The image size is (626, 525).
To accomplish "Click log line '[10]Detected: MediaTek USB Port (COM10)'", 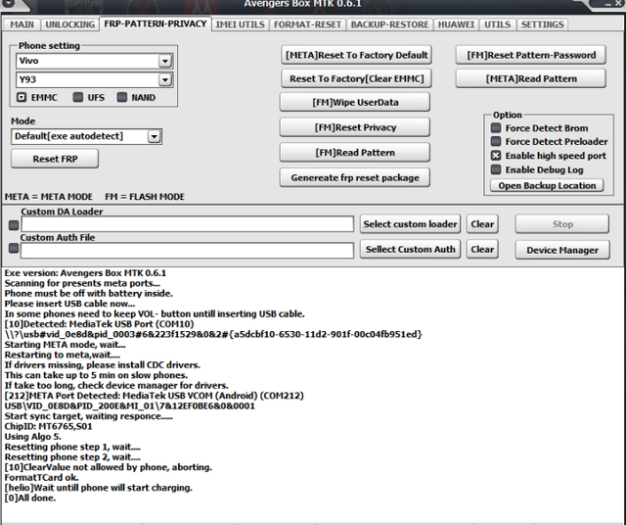I will pos(99,324).
